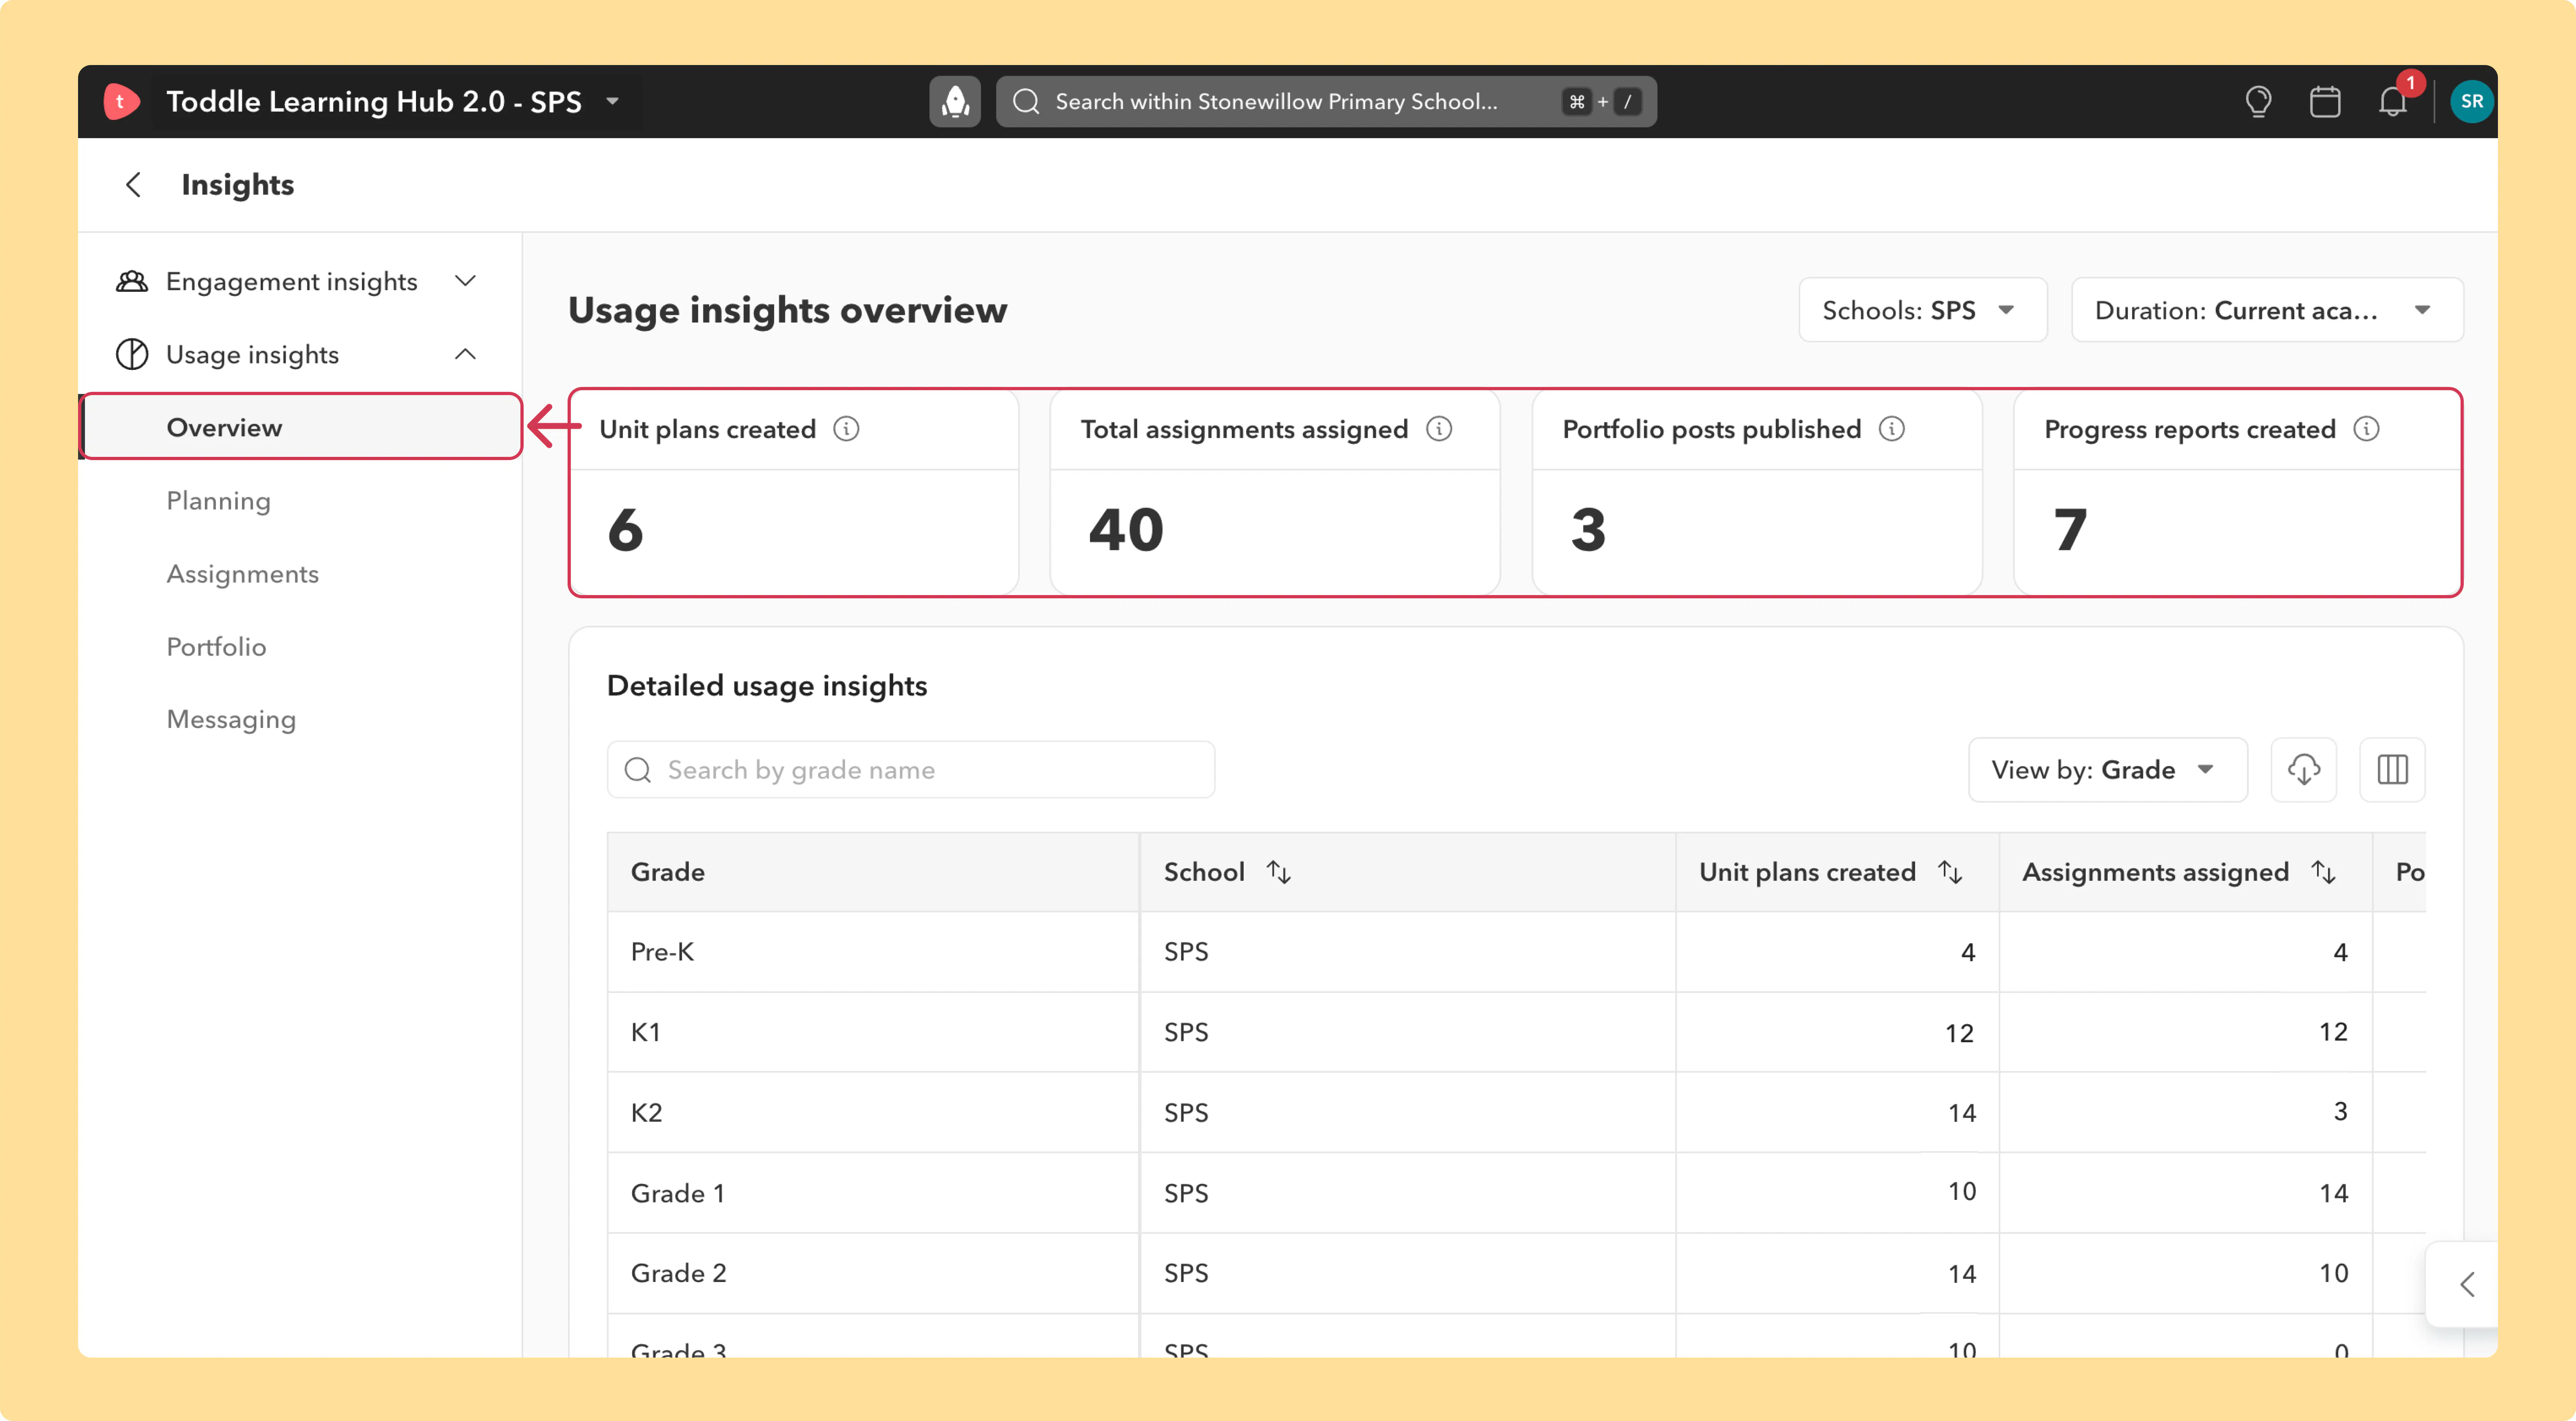Open the Duration filter dropdown

click(x=2267, y=310)
